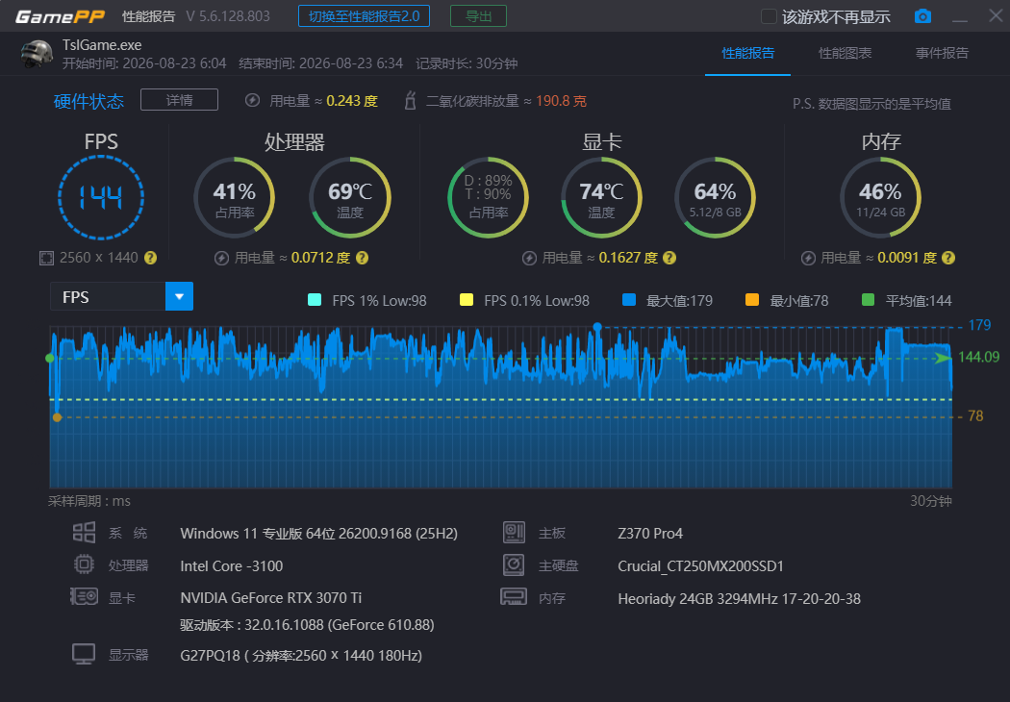Click the power icon next to 用电量 ≈ 0.243 度
1010x702 pixels.
click(252, 100)
